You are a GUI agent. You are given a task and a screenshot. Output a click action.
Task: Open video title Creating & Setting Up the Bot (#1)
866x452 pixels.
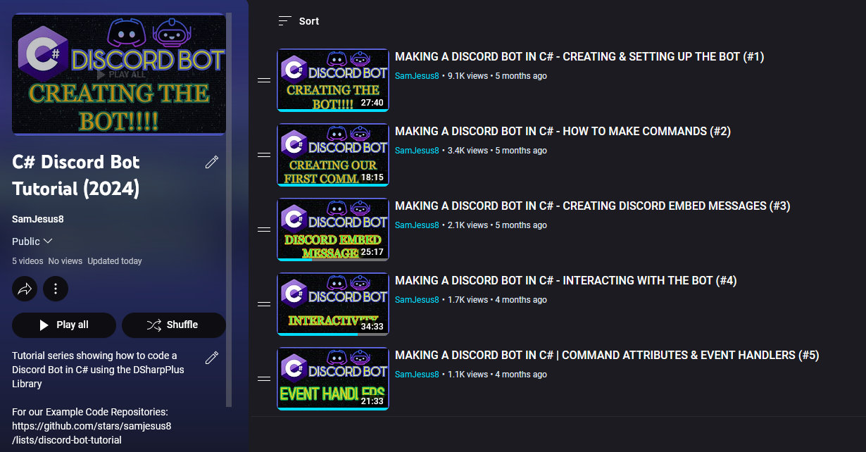(579, 57)
